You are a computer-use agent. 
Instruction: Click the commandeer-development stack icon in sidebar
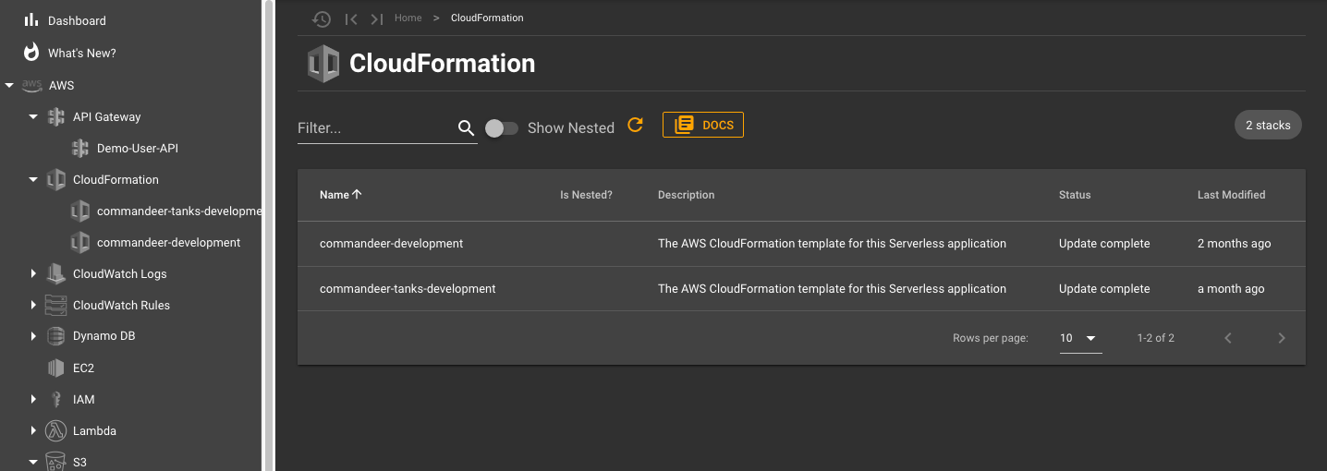[80, 242]
